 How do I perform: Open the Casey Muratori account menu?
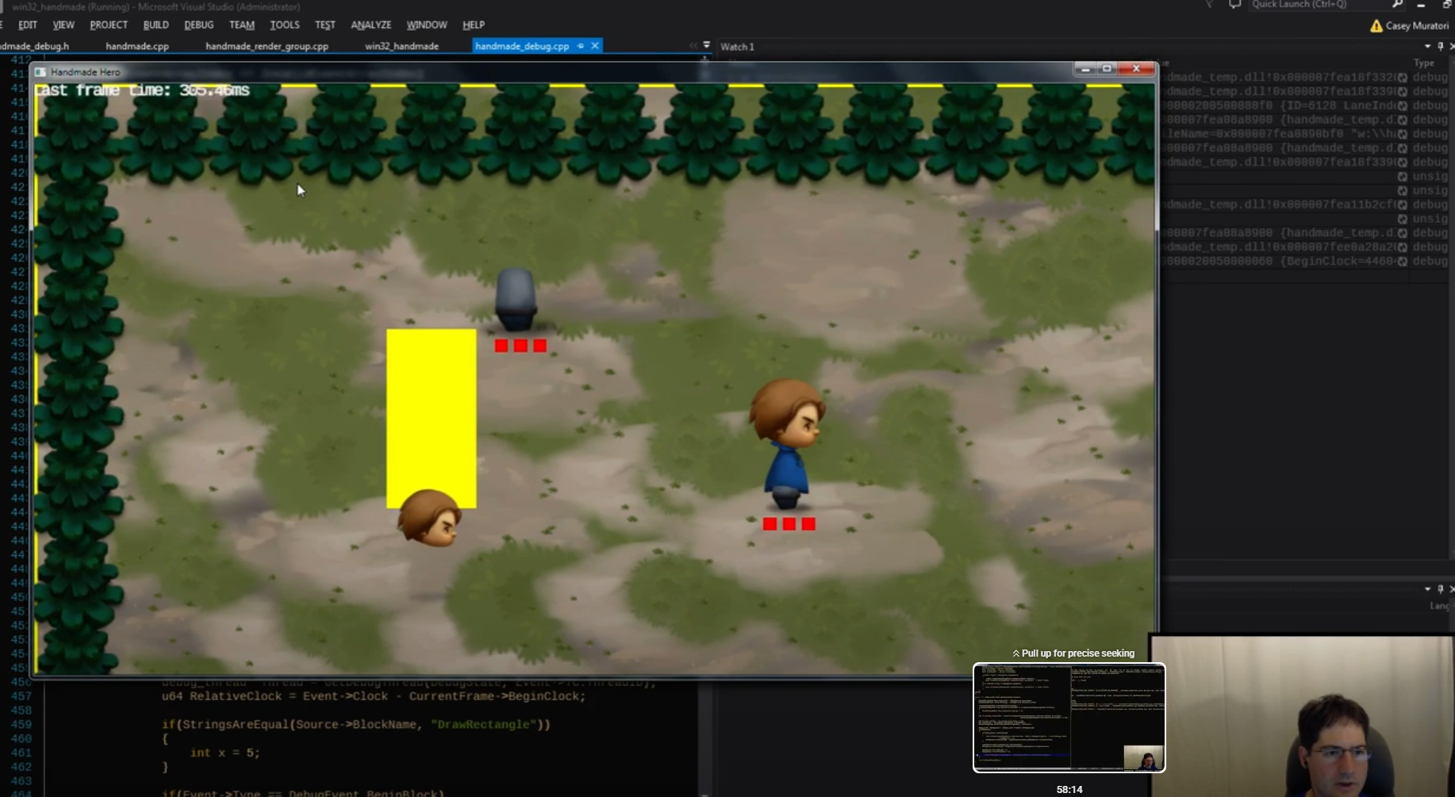tap(1417, 25)
